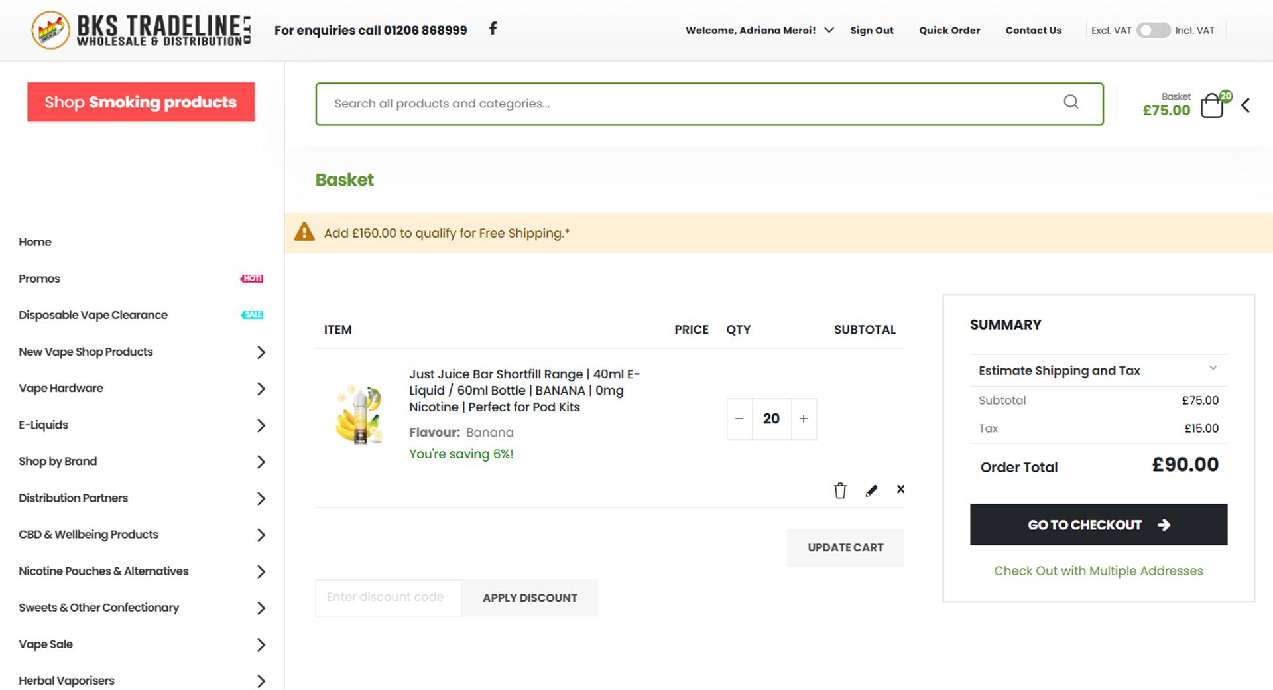Expand Distribution Partners submenu arrow

pos(261,498)
